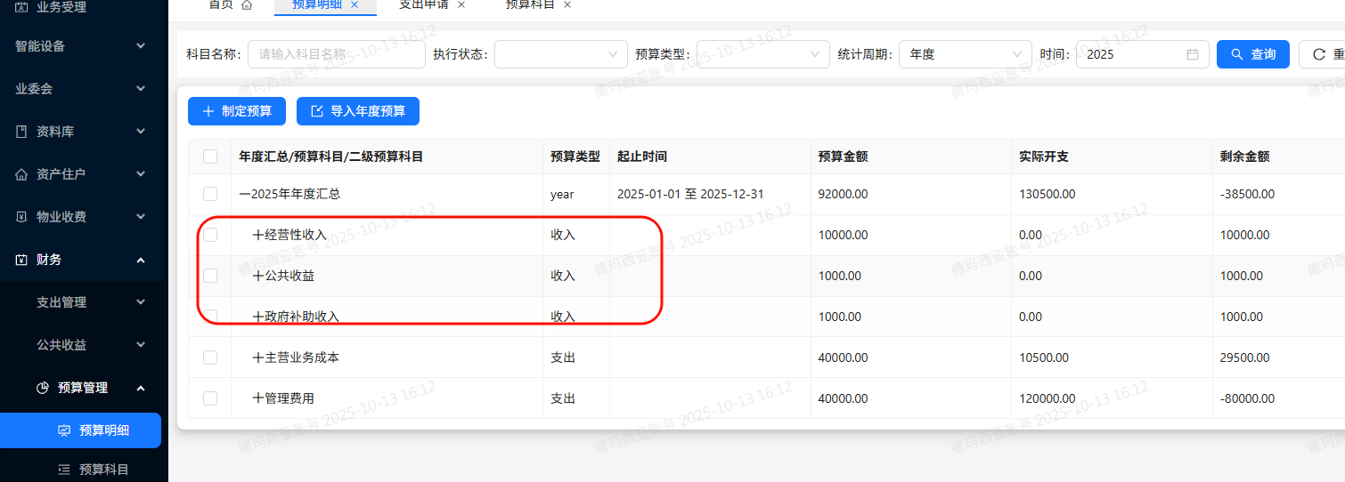The image size is (1345, 482).
Task: Click the import icon on 导入年度预算
Action: click(x=317, y=111)
